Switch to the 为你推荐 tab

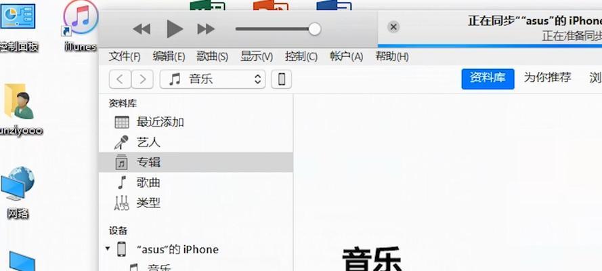coord(547,78)
